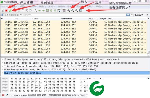
Task: Click the wireshark_pcapng file name in the status bar
Action: (47, 95)
